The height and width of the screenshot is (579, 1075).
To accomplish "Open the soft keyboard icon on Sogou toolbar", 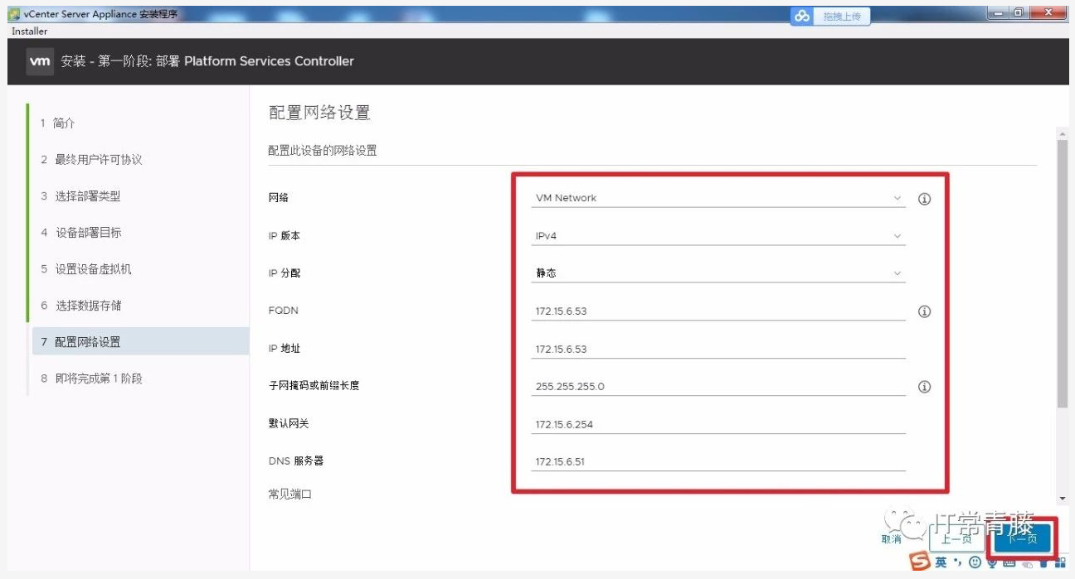I will coord(1009,562).
